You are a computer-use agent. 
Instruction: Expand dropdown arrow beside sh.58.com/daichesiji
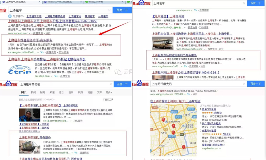click(70, 121)
